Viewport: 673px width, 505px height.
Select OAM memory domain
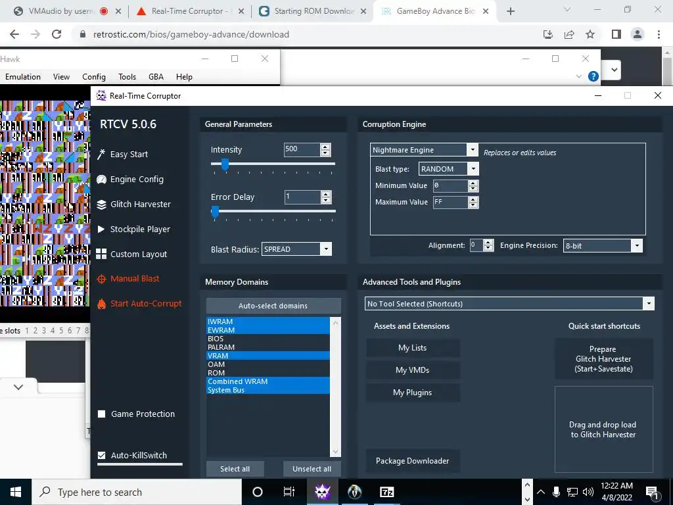tap(268, 364)
